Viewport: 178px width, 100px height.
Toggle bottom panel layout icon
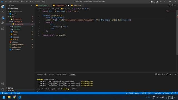[x=154, y=2]
